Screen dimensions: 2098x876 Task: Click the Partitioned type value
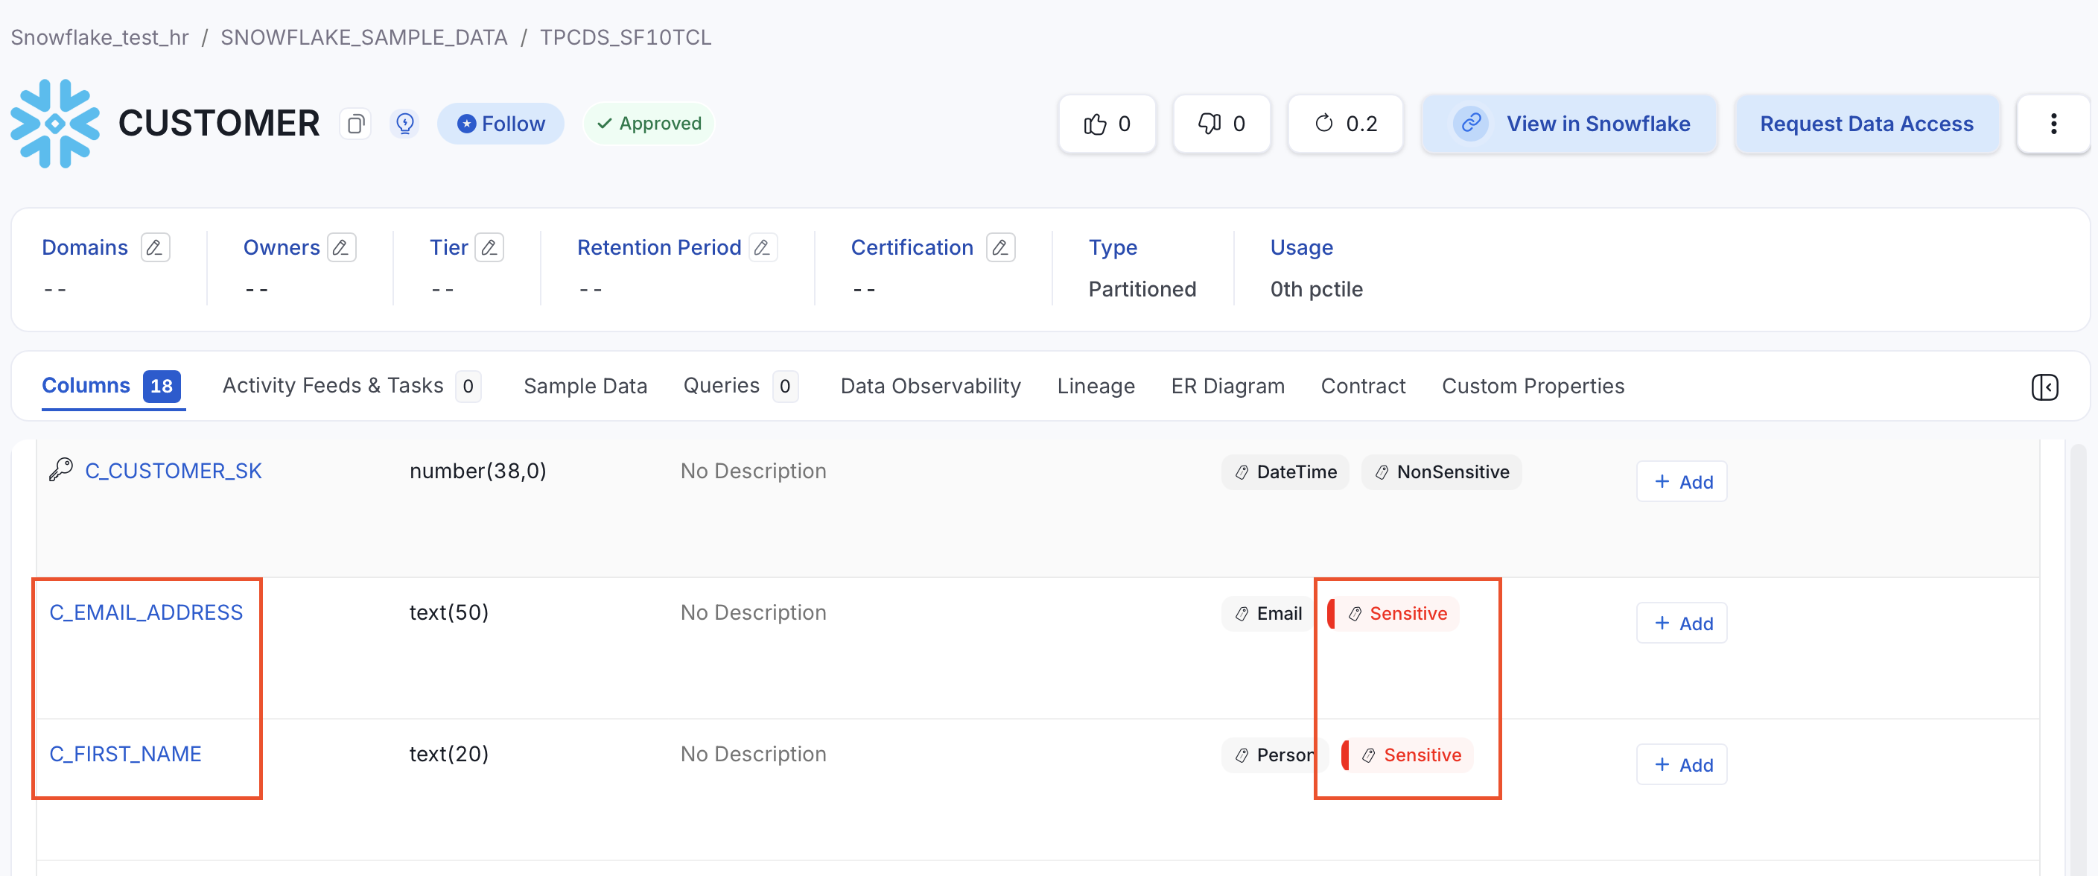[x=1142, y=289]
